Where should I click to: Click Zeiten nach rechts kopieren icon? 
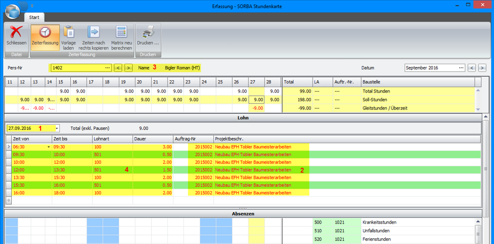(x=93, y=32)
